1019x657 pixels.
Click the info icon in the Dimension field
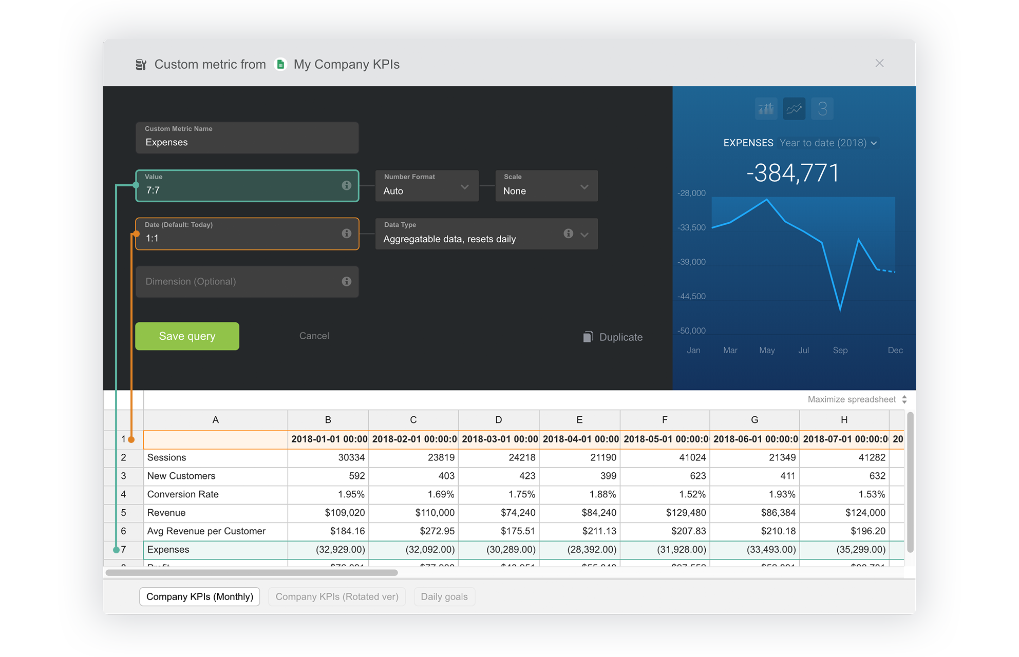(x=346, y=282)
